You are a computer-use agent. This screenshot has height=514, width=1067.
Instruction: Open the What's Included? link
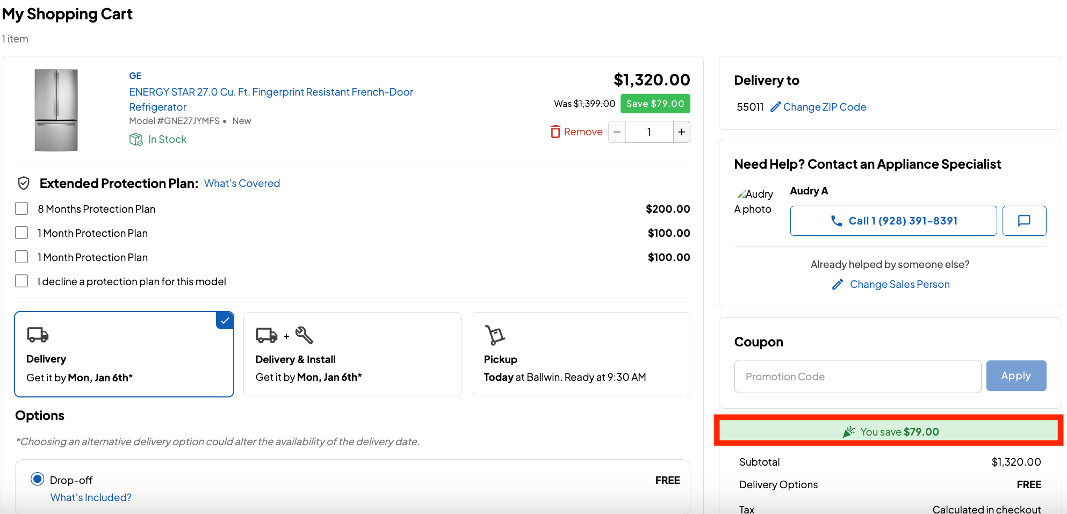click(91, 497)
